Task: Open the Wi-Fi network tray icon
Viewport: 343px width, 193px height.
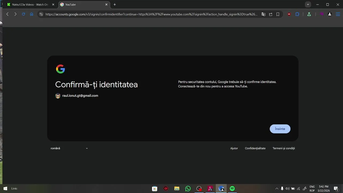Action: pyautogui.click(x=299, y=189)
